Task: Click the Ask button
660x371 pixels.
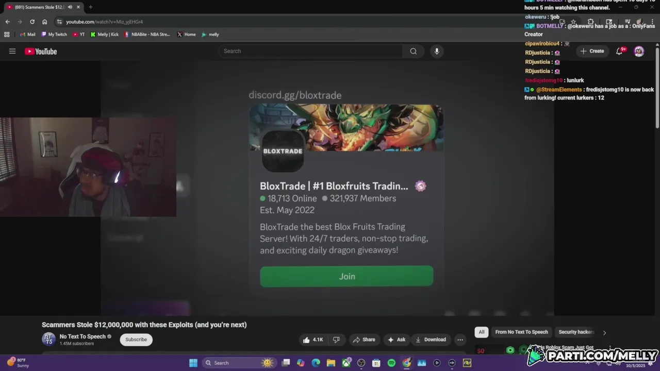Action: tap(397, 340)
